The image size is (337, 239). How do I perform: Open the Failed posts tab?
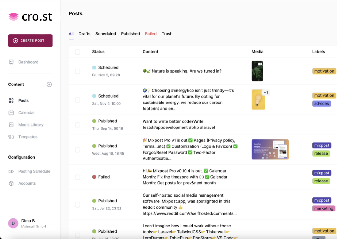(x=151, y=34)
